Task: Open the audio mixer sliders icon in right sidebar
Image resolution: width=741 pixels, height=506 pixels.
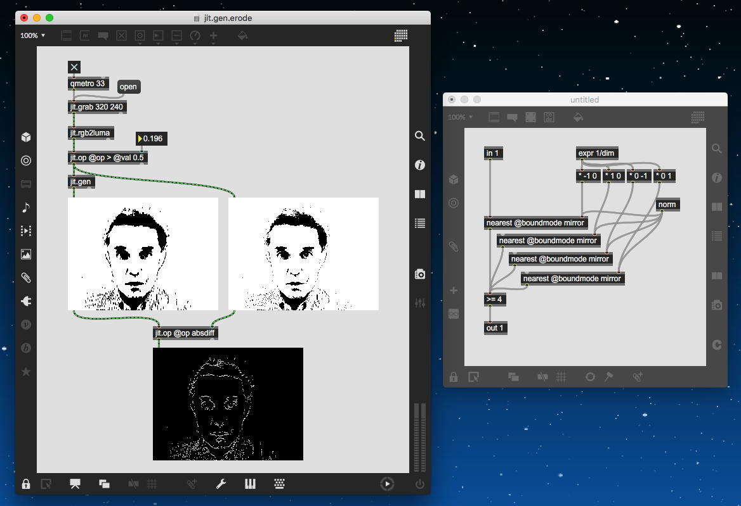Action: coord(419,303)
